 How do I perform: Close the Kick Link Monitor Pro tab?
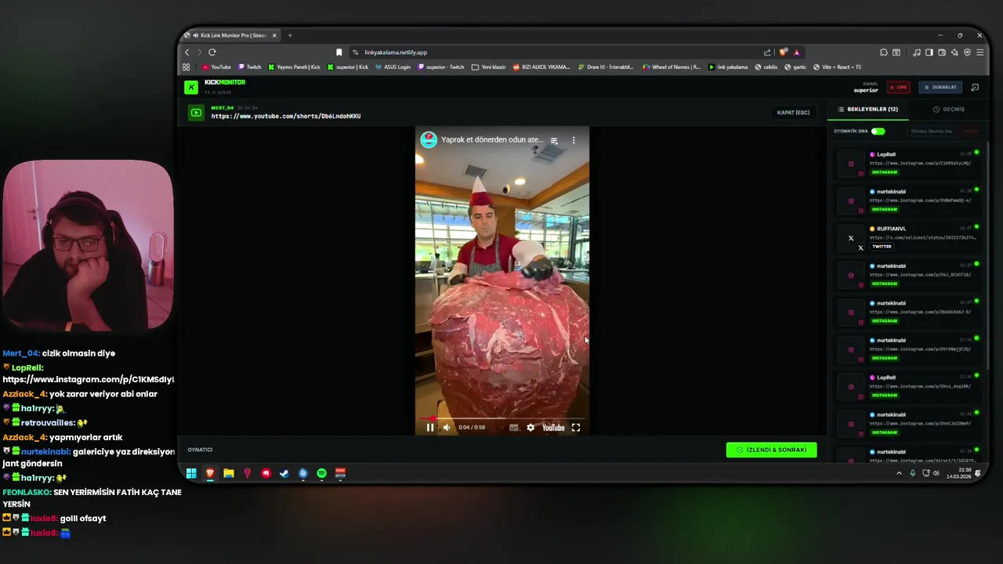(x=274, y=35)
